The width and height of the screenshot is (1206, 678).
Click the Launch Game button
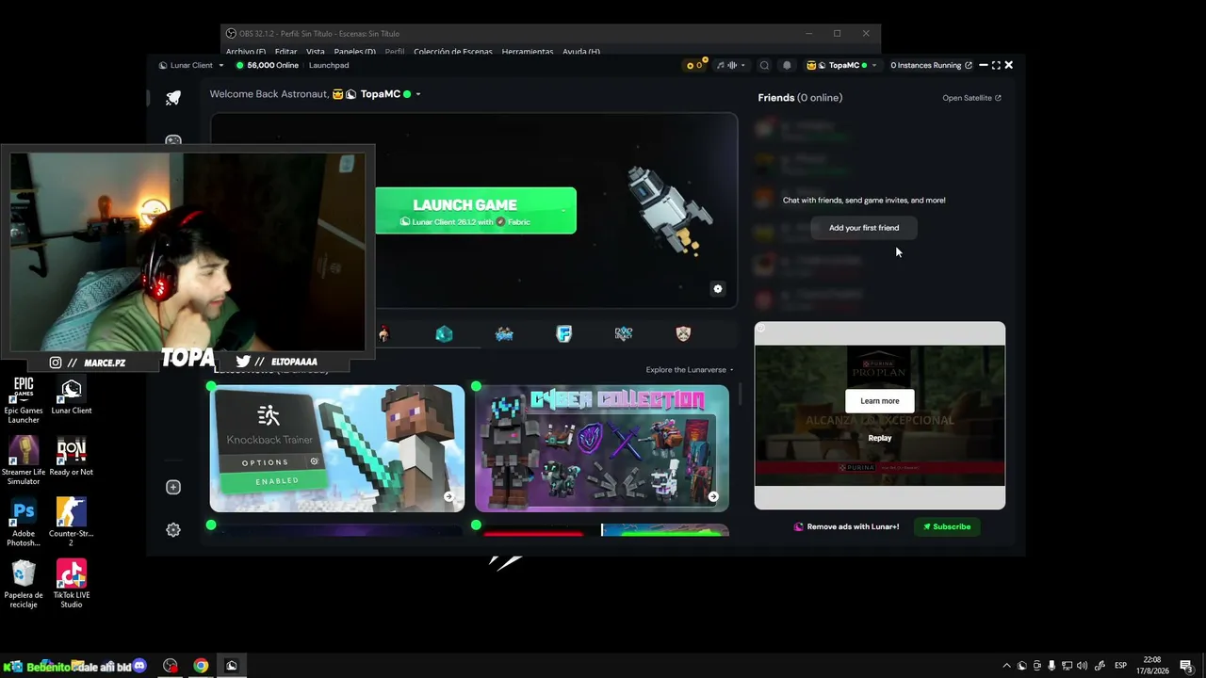click(x=476, y=211)
